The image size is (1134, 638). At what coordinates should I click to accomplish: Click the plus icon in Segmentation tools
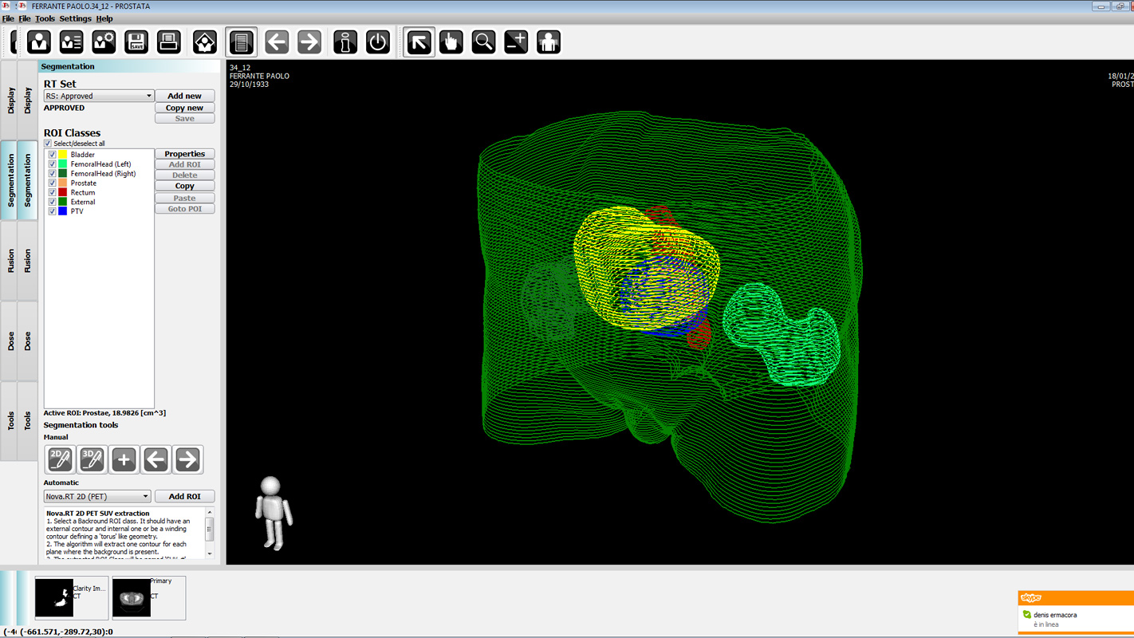(124, 459)
